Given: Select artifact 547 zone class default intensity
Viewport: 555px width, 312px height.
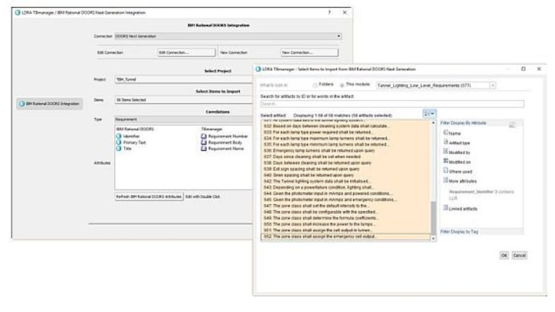Looking at the screenshot, I should click(x=346, y=206).
